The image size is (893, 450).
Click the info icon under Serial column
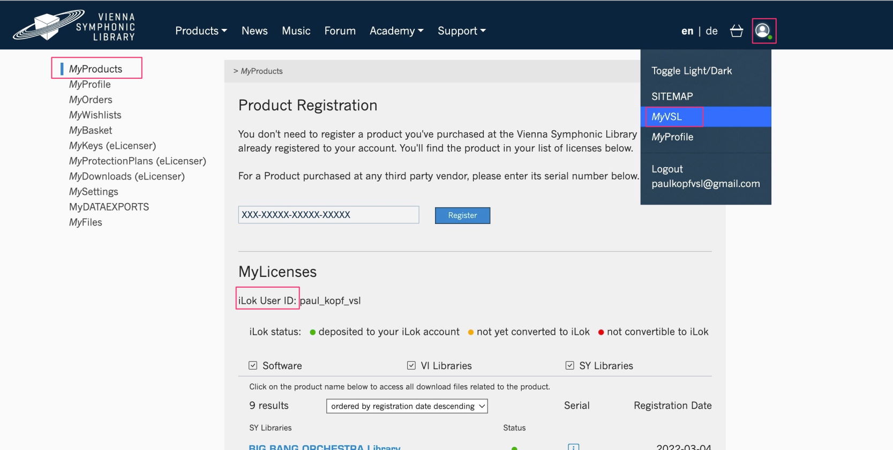(573, 447)
